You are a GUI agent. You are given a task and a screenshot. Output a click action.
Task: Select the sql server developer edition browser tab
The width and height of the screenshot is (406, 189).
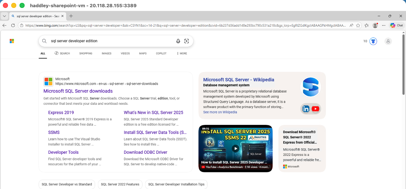(x=38, y=16)
